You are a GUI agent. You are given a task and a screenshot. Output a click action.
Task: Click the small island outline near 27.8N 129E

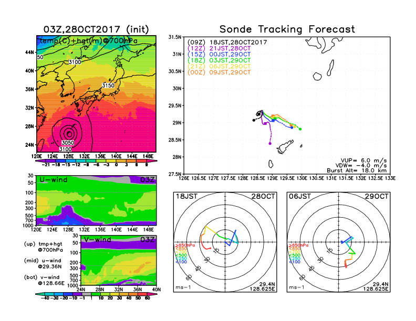271,164
